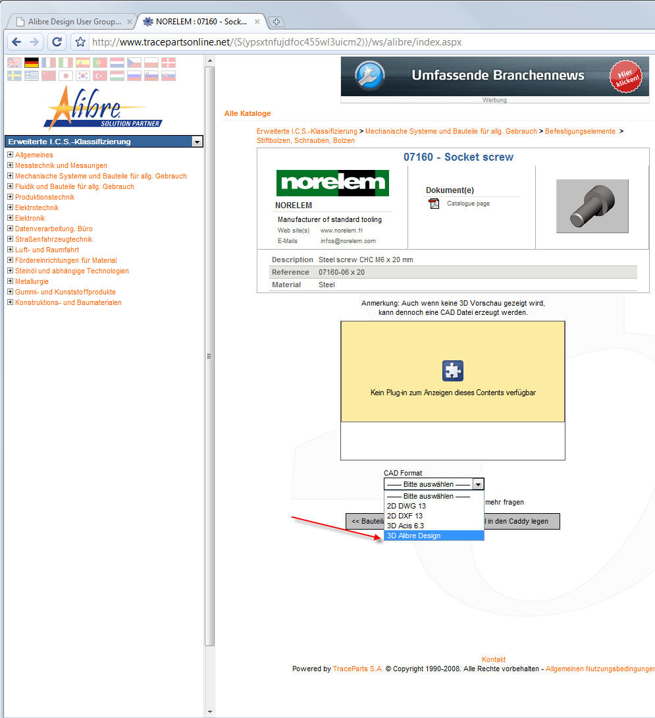Select 3D Acis 6.3 format option
This screenshot has width=655, height=718.
(434, 526)
